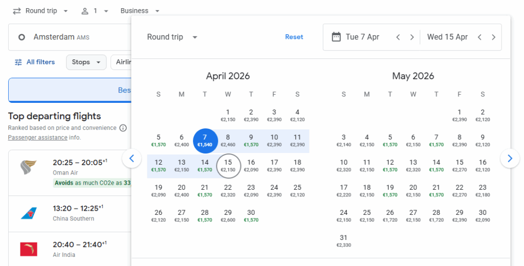The width and height of the screenshot is (524, 266).
Task: Open China Southern 13:20 – 12:25 flight
Action: click(x=70, y=214)
